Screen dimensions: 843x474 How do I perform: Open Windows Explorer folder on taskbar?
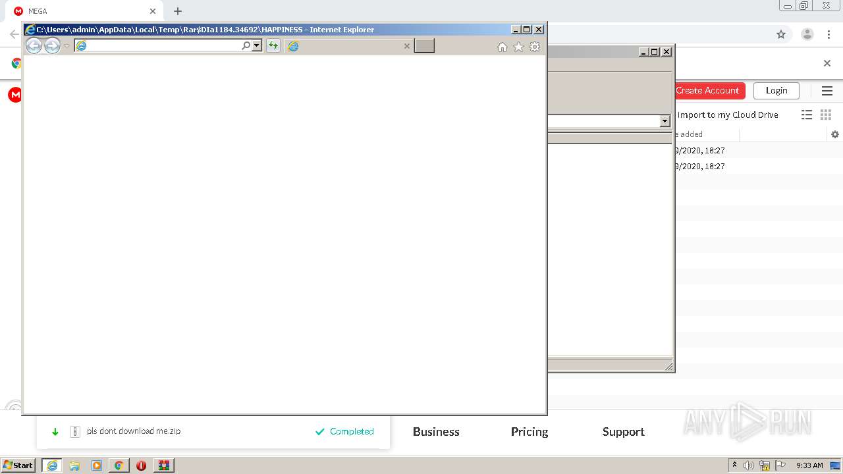coord(74,465)
